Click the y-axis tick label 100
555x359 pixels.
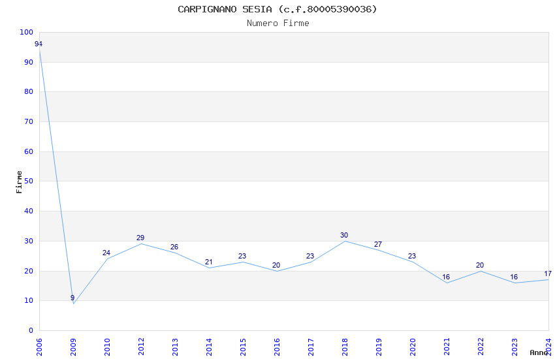[27, 32]
